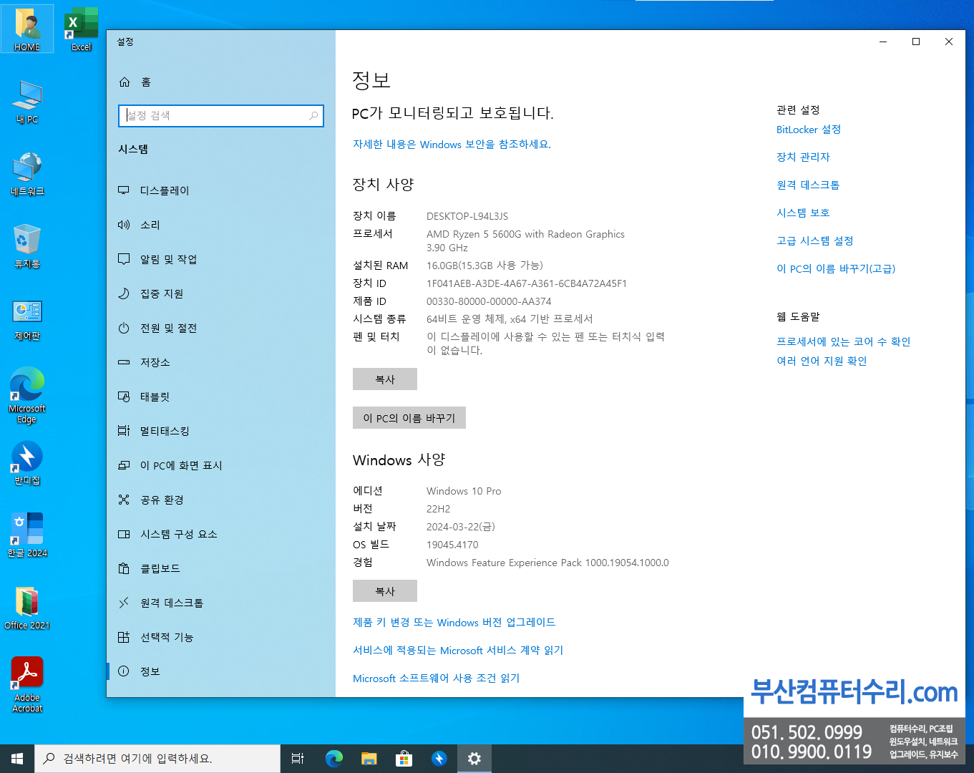974x773 pixels.
Task: Open 저장소 settings page
Action: coord(221,362)
